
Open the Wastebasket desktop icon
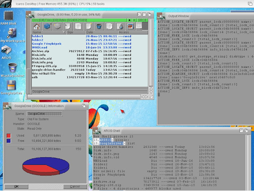click(x=12, y=70)
